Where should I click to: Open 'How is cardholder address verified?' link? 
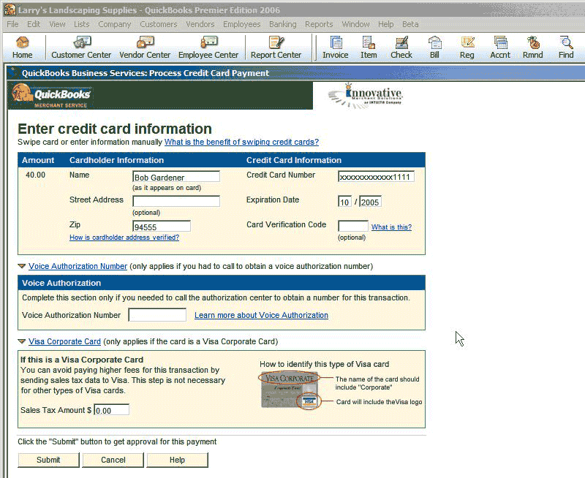click(x=124, y=238)
